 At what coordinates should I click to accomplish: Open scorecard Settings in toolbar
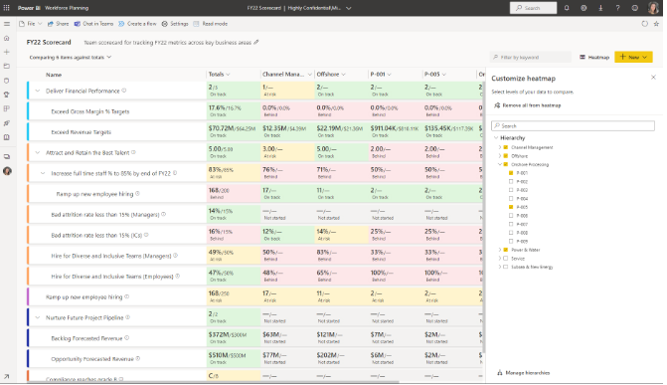[175, 24]
